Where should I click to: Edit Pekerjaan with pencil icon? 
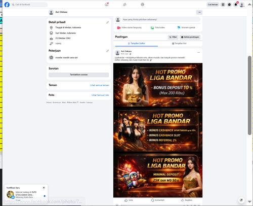[107, 51]
